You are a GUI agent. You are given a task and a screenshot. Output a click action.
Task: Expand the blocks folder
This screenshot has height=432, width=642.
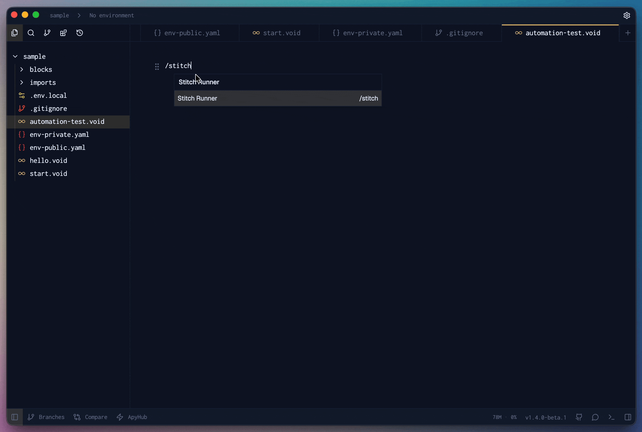coord(22,69)
